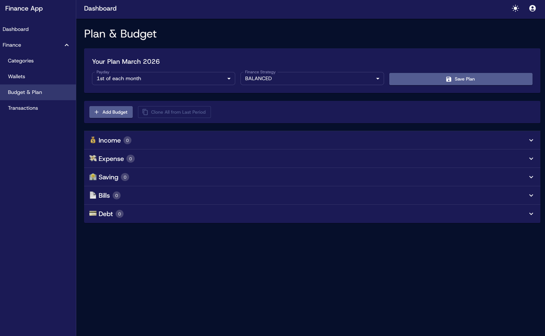Click the flying money Expense icon

(93, 158)
